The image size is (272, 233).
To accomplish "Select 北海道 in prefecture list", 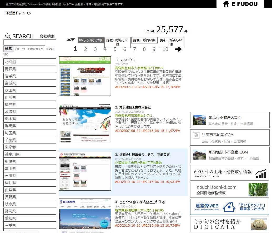I will pos(30,62).
